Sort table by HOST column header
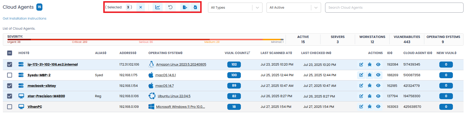The width and height of the screenshot is (465, 113). [x=24, y=53]
